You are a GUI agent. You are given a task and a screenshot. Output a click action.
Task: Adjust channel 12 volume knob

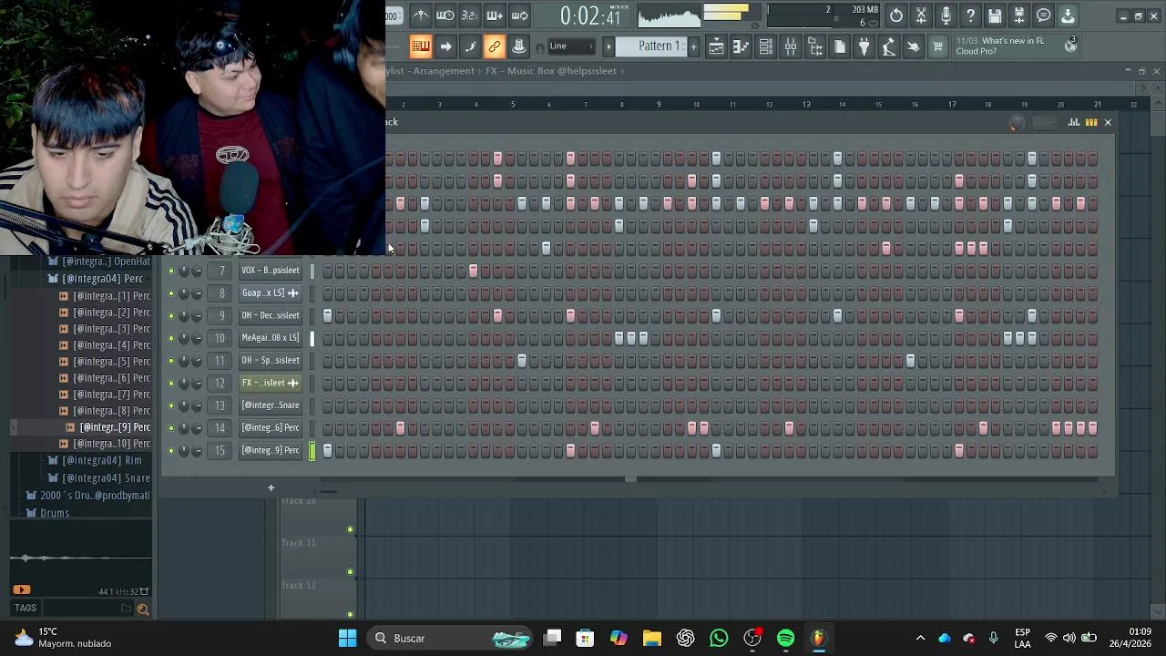(x=197, y=383)
